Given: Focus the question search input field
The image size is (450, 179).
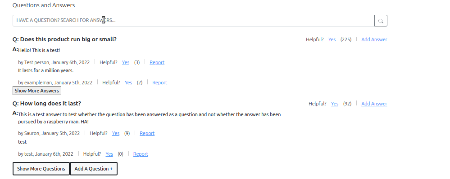Looking at the screenshot, I should (x=193, y=21).
